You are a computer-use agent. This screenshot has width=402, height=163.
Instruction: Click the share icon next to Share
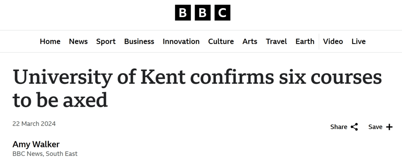click(x=354, y=127)
